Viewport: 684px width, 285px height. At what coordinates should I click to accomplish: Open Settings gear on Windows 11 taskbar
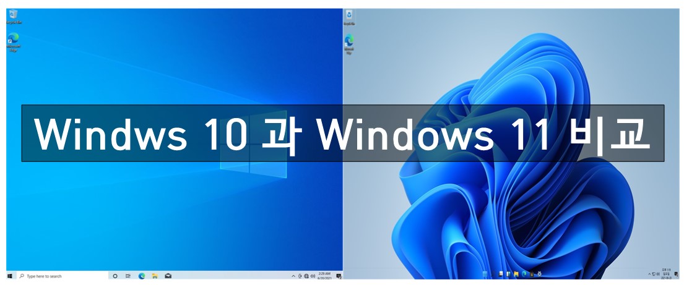(x=540, y=274)
